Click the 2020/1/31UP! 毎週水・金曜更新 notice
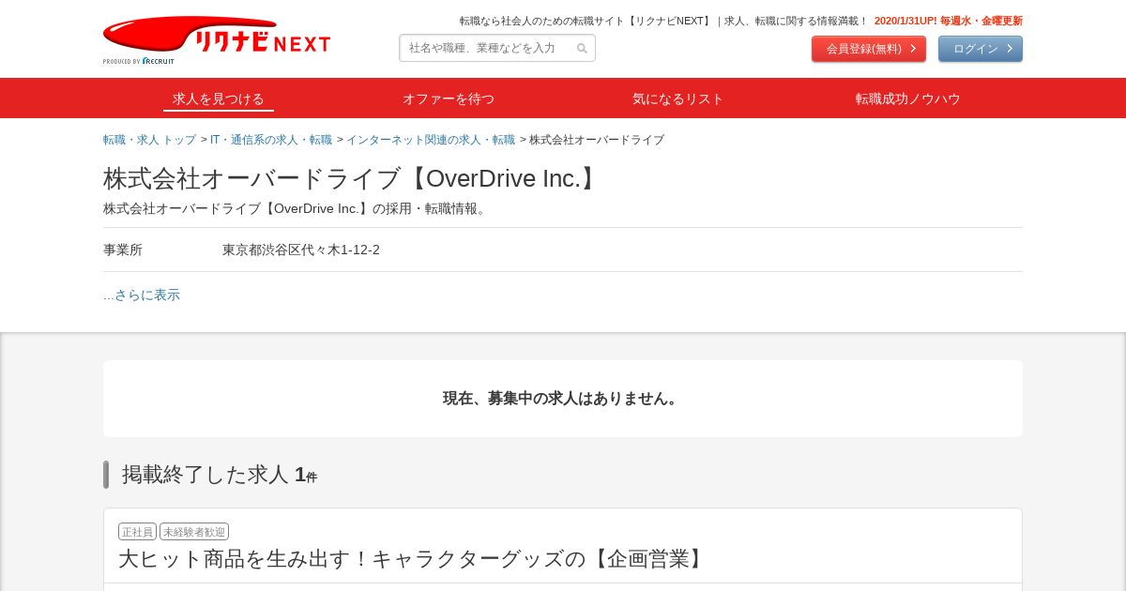1126x591 pixels. coord(949,21)
